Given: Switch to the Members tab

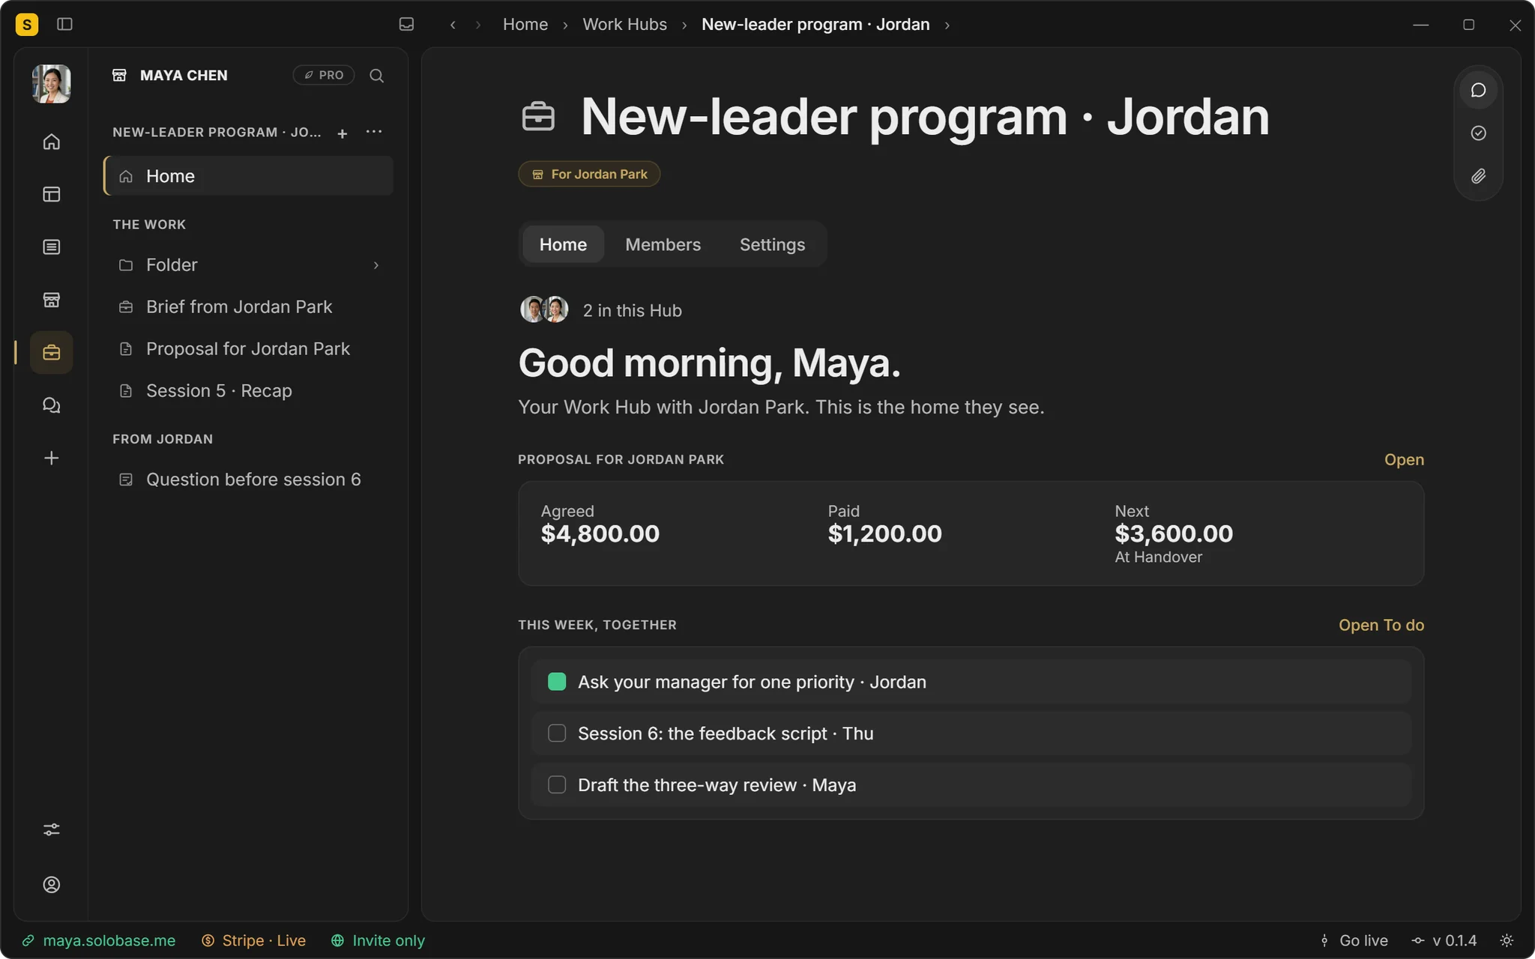Looking at the screenshot, I should [x=663, y=244].
